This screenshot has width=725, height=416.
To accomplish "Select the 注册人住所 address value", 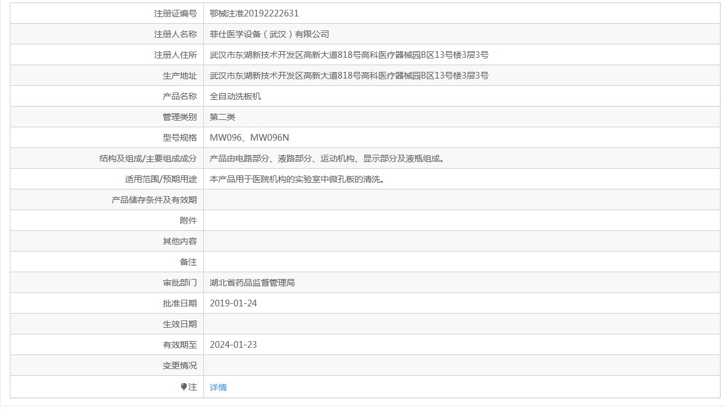I will coord(349,55).
